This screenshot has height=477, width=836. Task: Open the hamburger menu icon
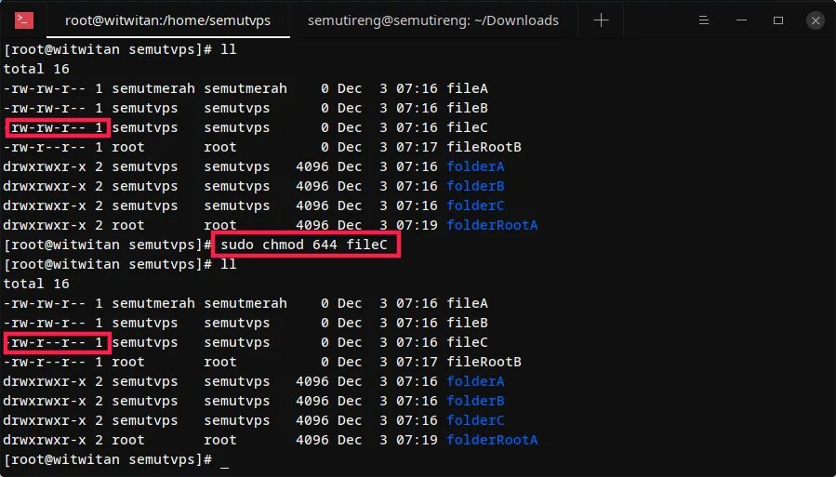click(x=704, y=20)
